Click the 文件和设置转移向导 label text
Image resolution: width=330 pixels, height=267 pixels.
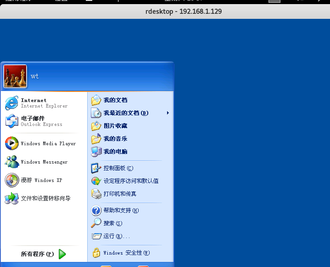coord(46,199)
